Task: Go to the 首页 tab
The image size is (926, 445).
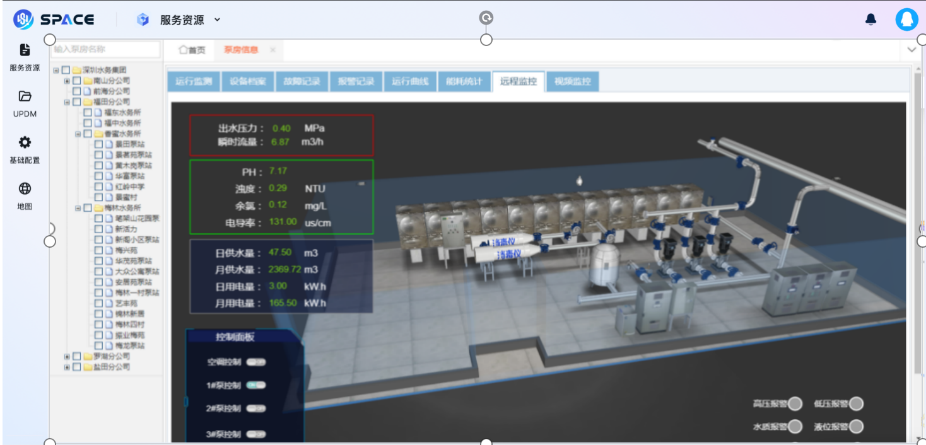Action: click(192, 50)
